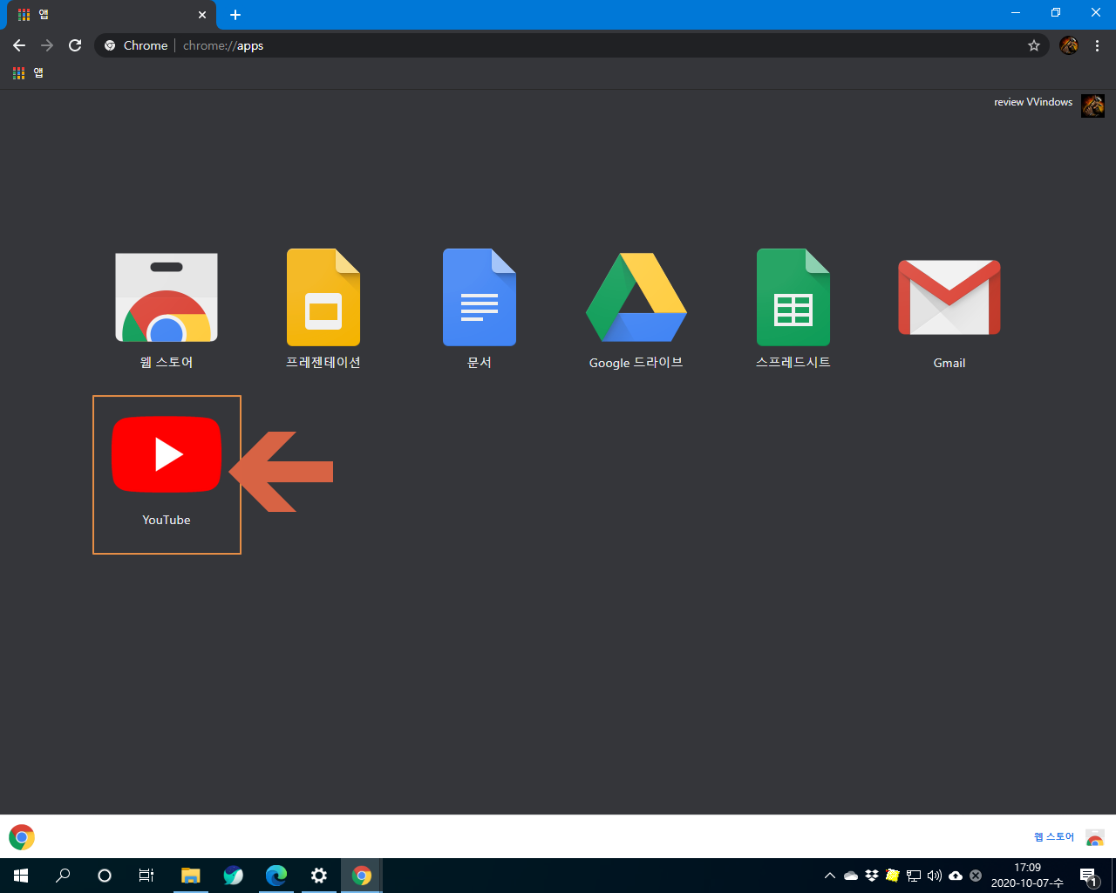This screenshot has height=893, width=1116.
Task: Open Dropbox tray icon
Action: point(872,876)
